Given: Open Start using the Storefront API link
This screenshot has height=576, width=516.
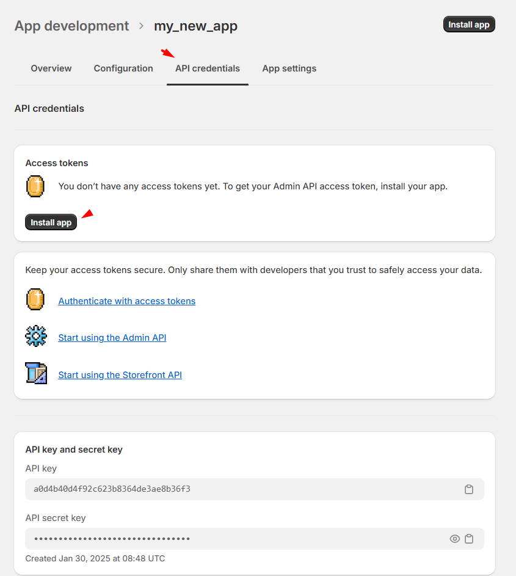Looking at the screenshot, I should (120, 375).
